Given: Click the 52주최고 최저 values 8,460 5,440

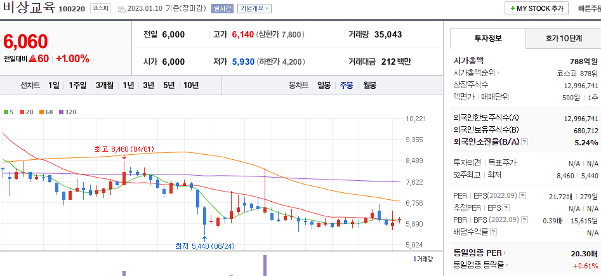Looking at the screenshot, I should pyautogui.click(x=578, y=176).
